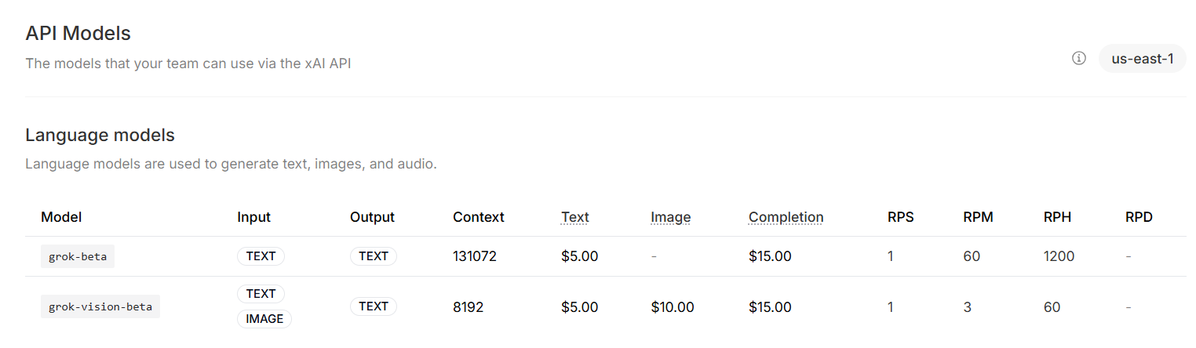Click the IMAGE input badge for grok-vision-beta

(264, 319)
